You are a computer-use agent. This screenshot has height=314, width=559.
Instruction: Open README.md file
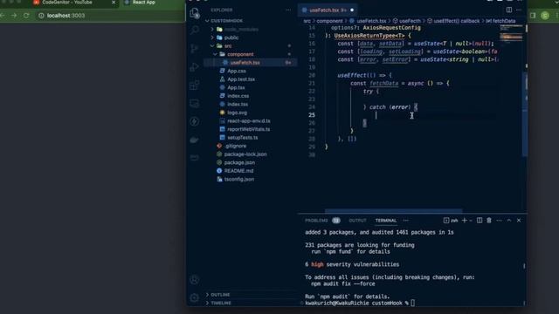point(238,171)
